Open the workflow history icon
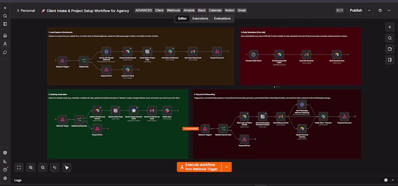Viewport: 398px width, 186px height. click(380, 10)
